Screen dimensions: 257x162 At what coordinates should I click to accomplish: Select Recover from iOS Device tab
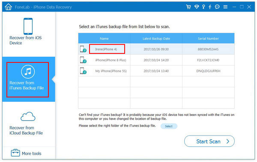pyautogui.click(x=29, y=34)
